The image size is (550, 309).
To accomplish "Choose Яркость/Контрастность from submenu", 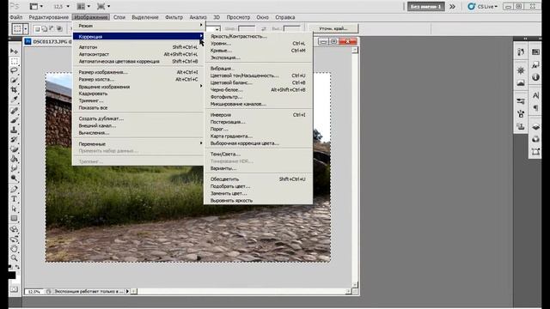I will pyautogui.click(x=258, y=36).
